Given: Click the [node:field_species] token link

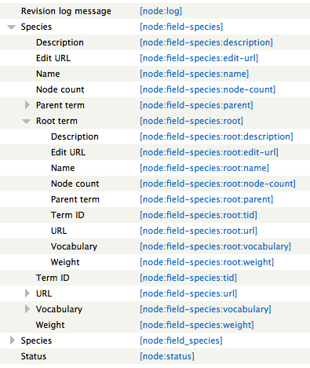Looking at the screenshot, I should click(x=181, y=341).
